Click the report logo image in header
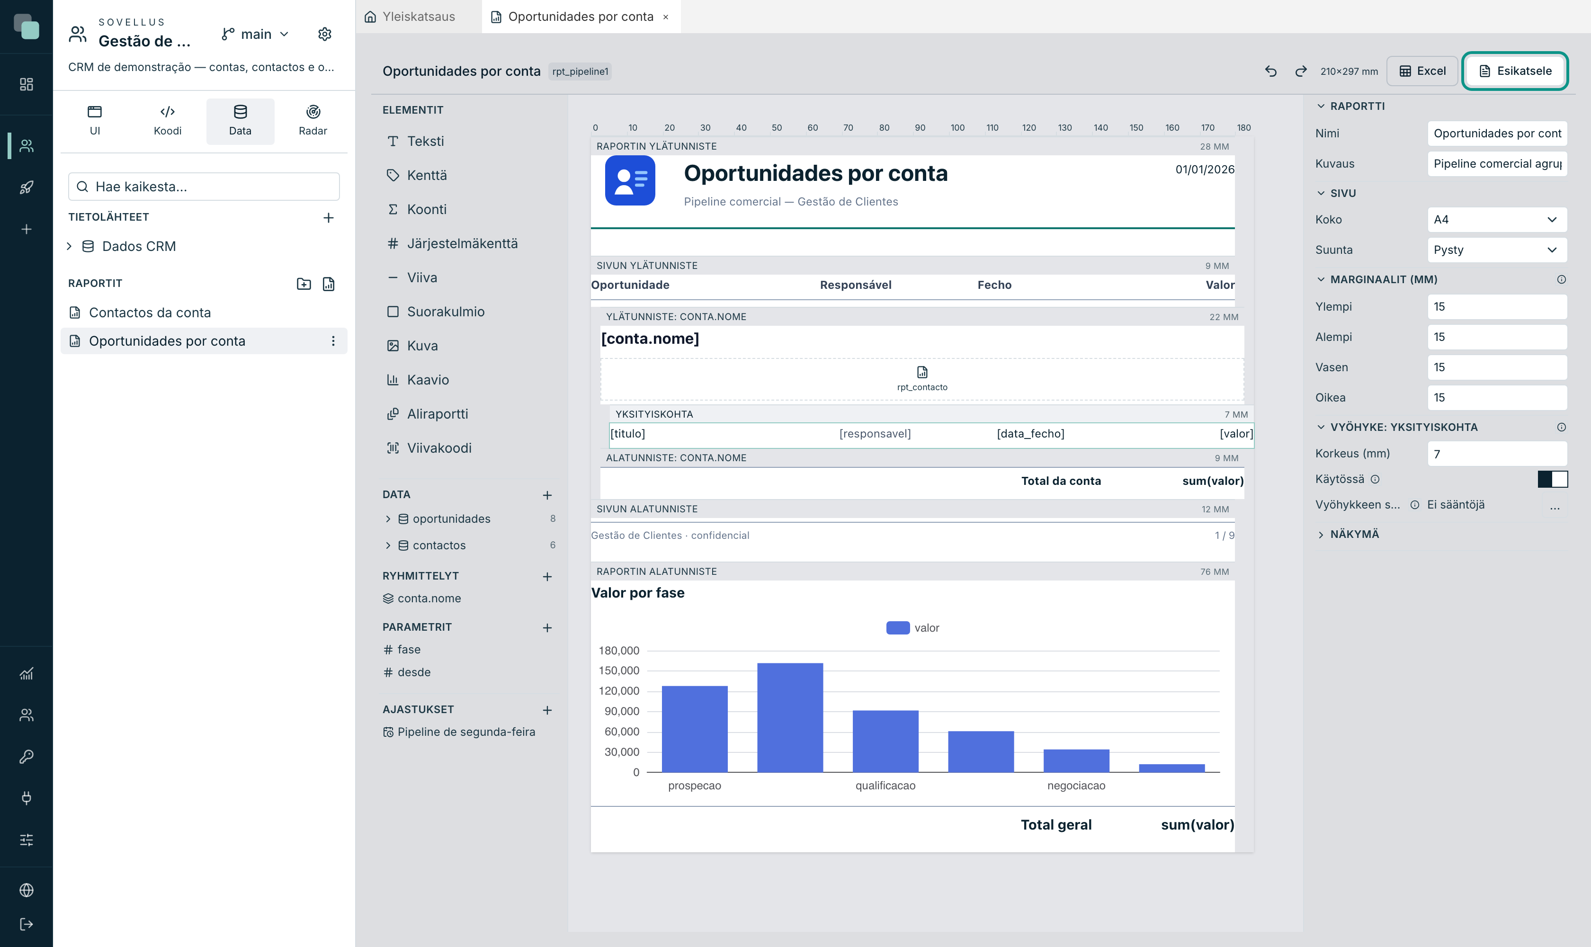Screen dimensions: 1591x947 (630, 180)
